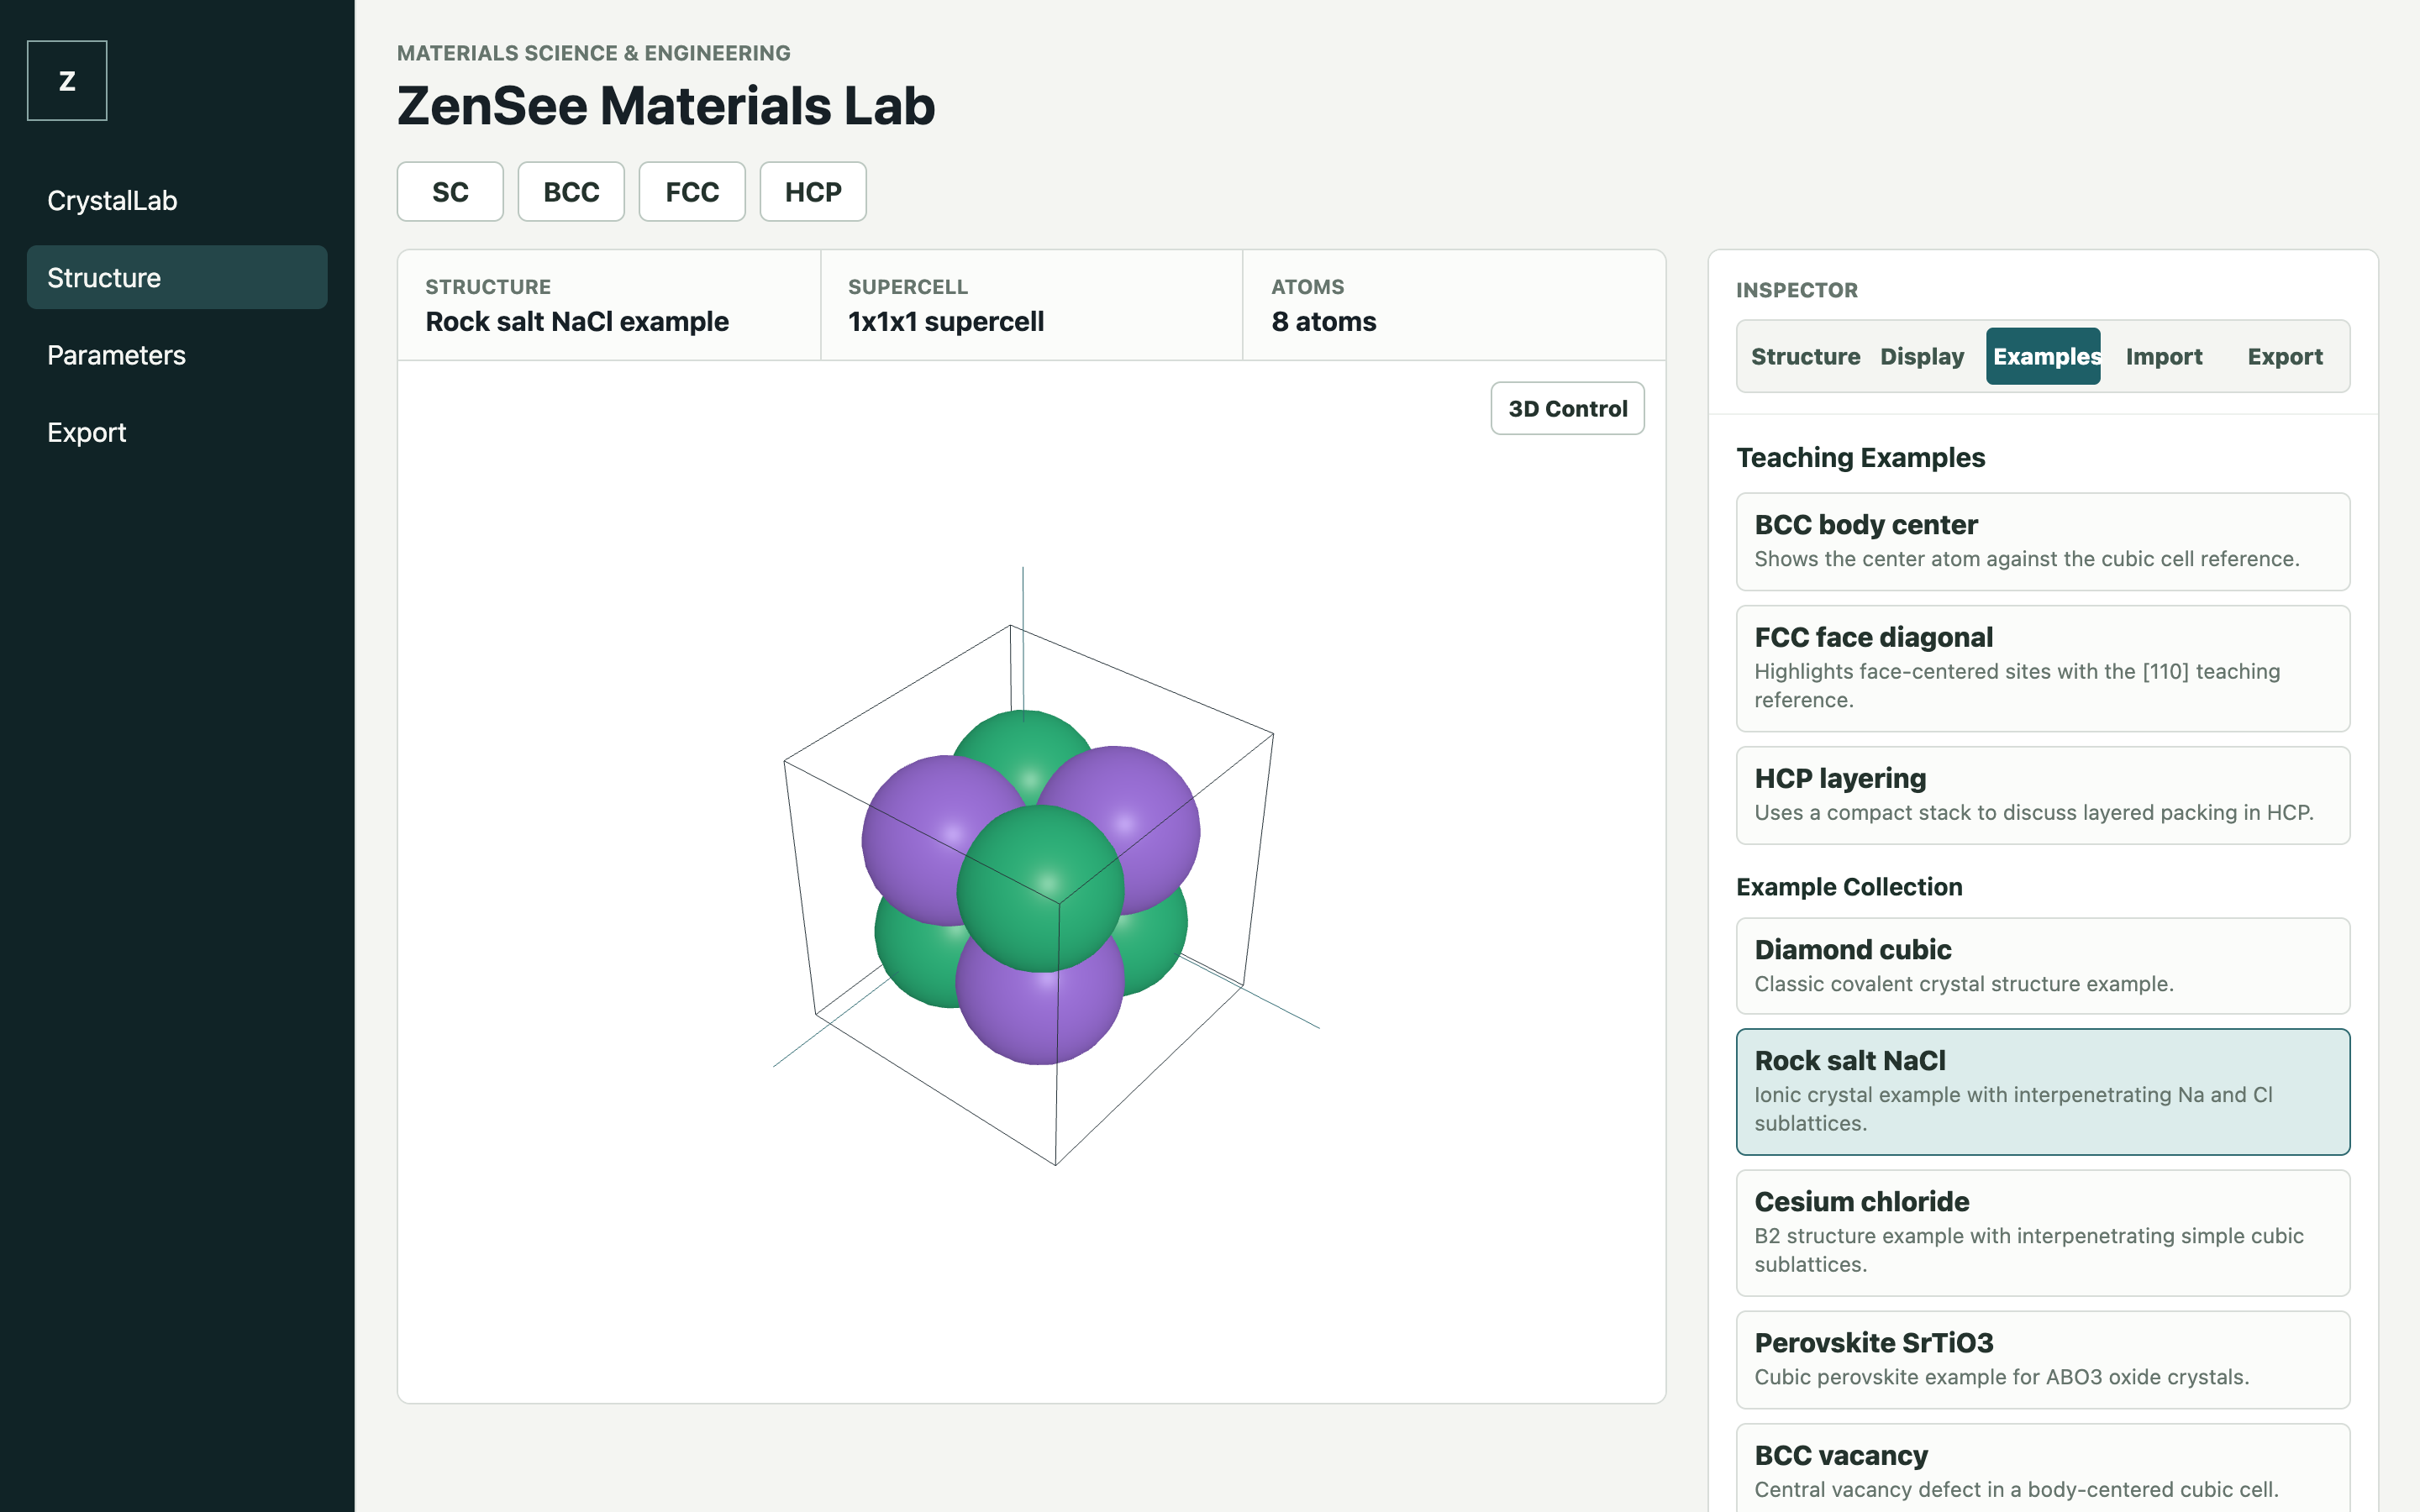2420x1512 pixels.
Task: Open the 3D Control panel
Action: pyautogui.click(x=1567, y=408)
